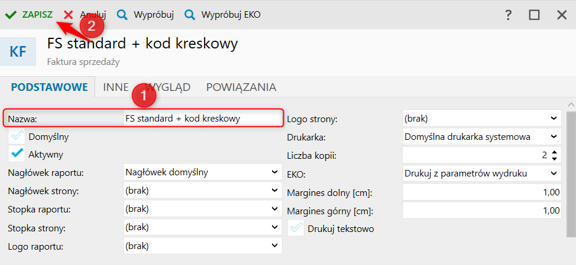
Task: Enable the Drukuj tekstowo checkbox
Action: click(x=295, y=228)
